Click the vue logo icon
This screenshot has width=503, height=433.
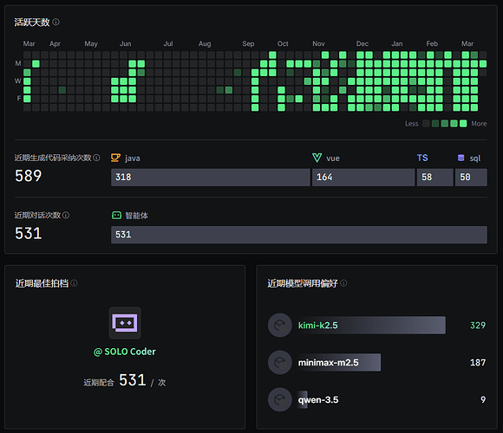pos(317,158)
